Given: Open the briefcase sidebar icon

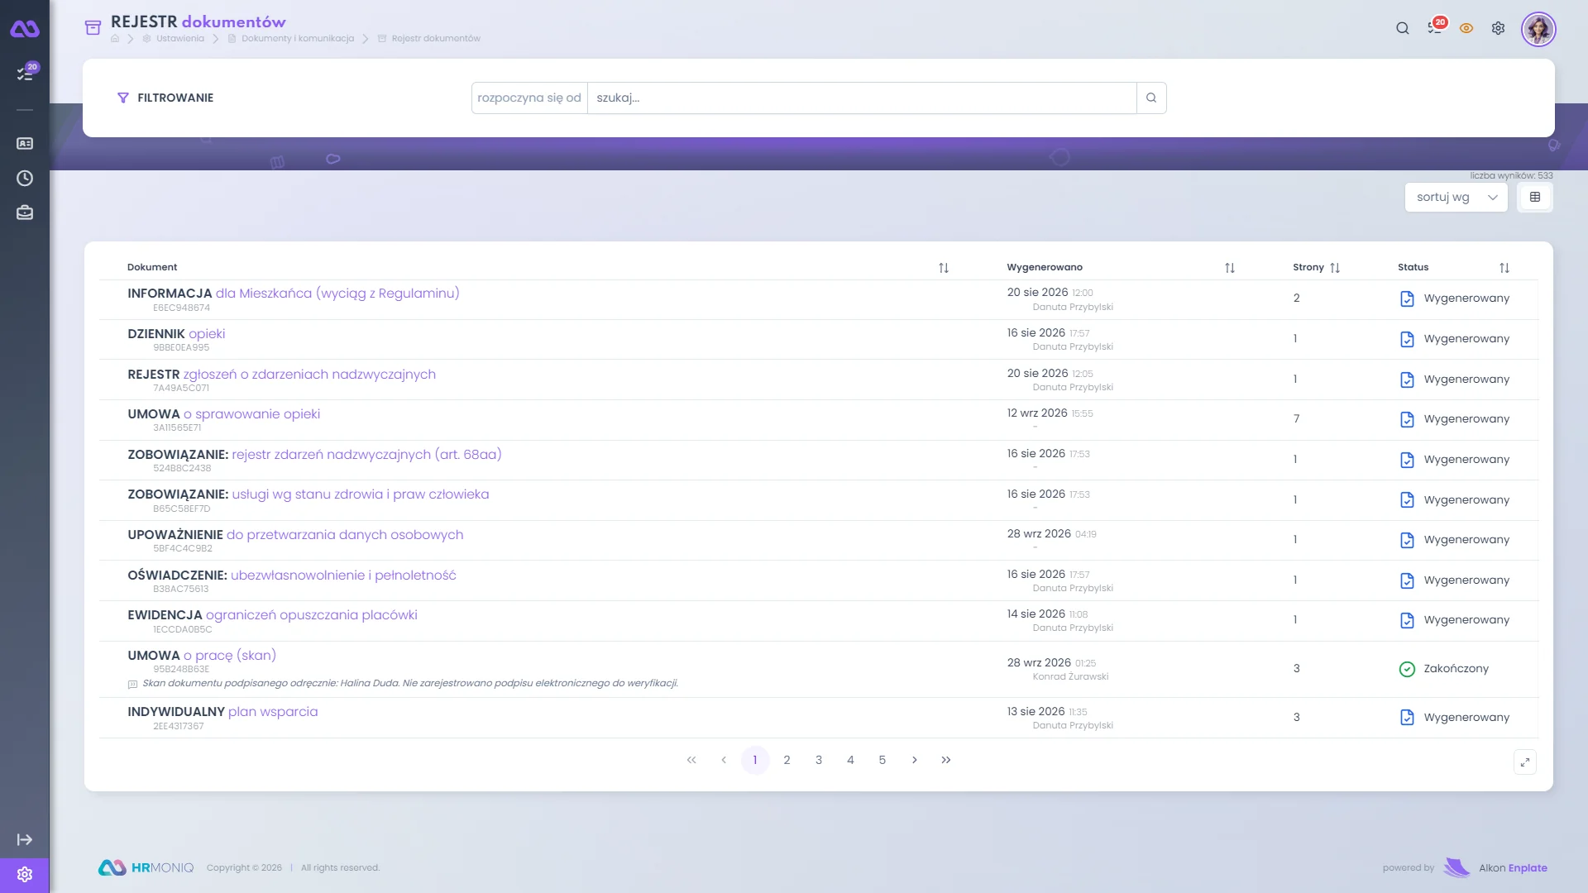Looking at the screenshot, I should [x=25, y=213].
